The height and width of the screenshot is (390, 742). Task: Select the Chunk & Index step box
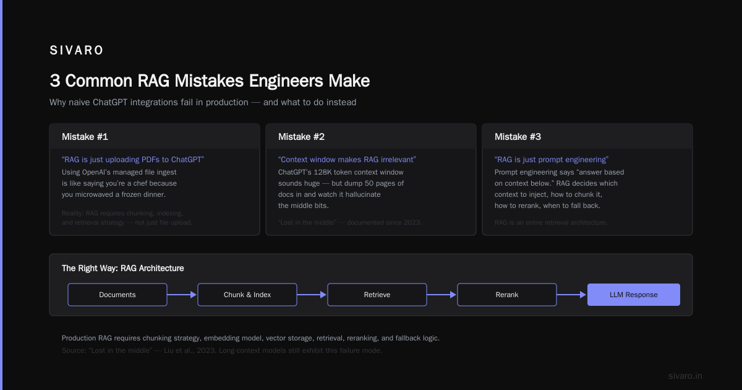click(x=247, y=295)
